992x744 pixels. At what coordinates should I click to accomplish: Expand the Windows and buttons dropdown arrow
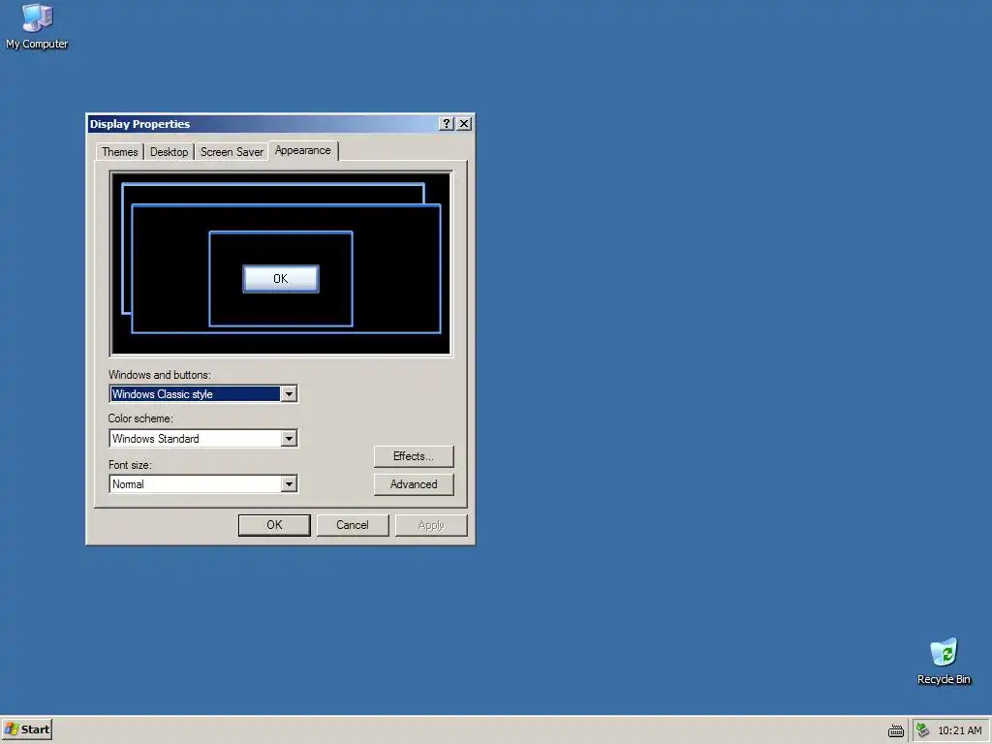click(x=289, y=394)
